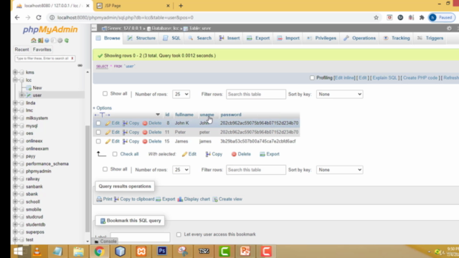Open the upper Number of rows dropdown
Image resolution: width=459 pixels, height=258 pixels.
[x=181, y=94]
